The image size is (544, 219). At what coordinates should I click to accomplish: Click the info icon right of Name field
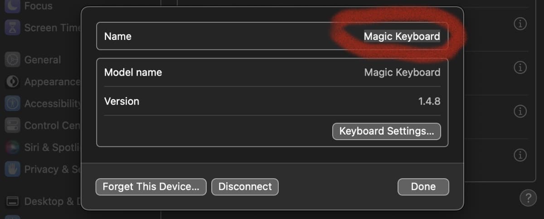click(520, 24)
